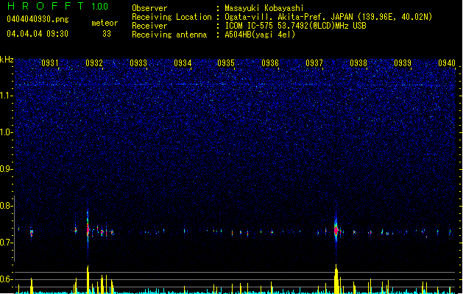Click the Ogata-vill. Akita-Pref. JAPAN location text
Viewport: 463px width, 294px height.
click(328, 17)
